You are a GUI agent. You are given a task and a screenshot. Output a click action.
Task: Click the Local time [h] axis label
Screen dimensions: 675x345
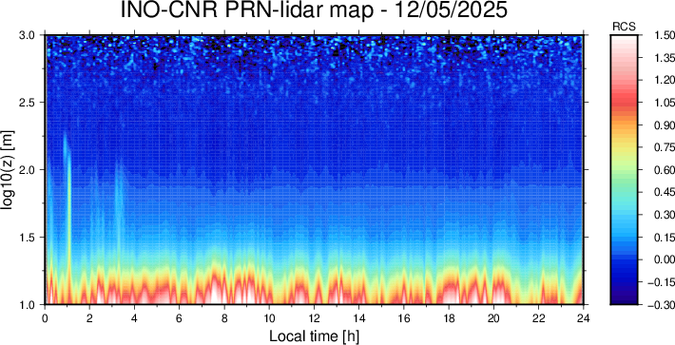[x=314, y=335]
